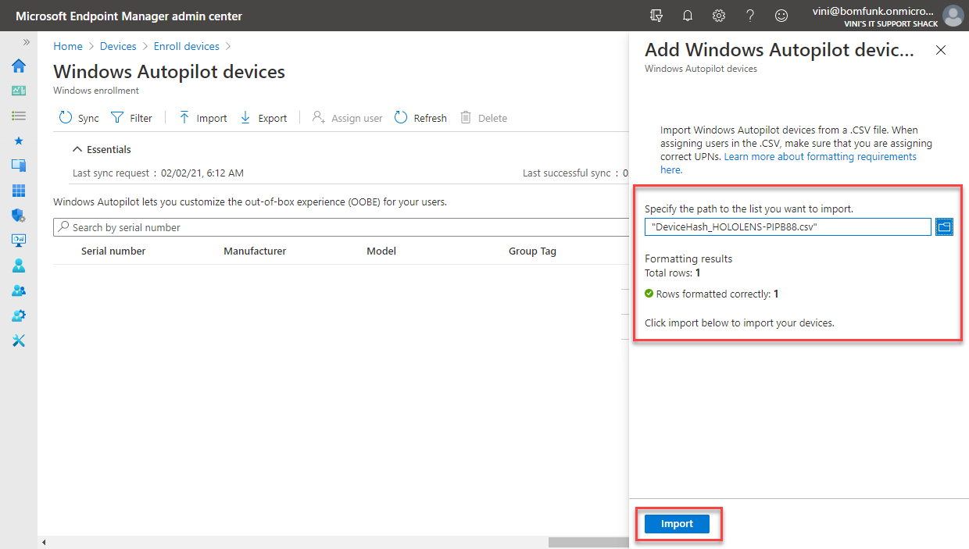Open the Groups icon in sidebar
The image size is (969, 549).
(19, 291)
